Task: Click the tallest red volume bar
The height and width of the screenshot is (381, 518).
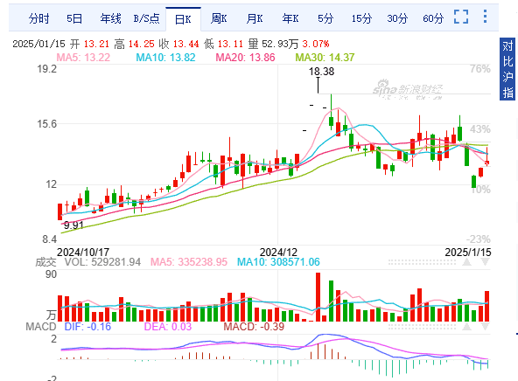Action: (x=318, y=297)
